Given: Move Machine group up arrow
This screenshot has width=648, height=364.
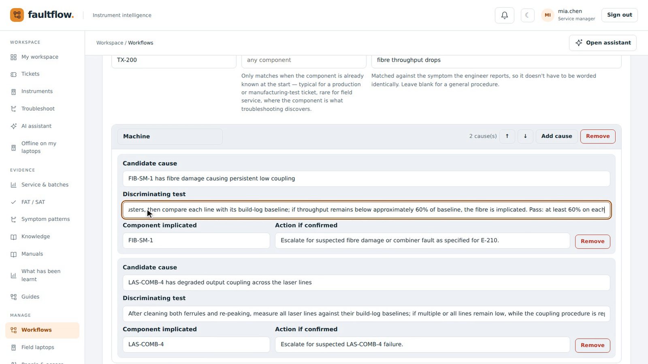Looking at the screenshot, I should pos(507,136).
